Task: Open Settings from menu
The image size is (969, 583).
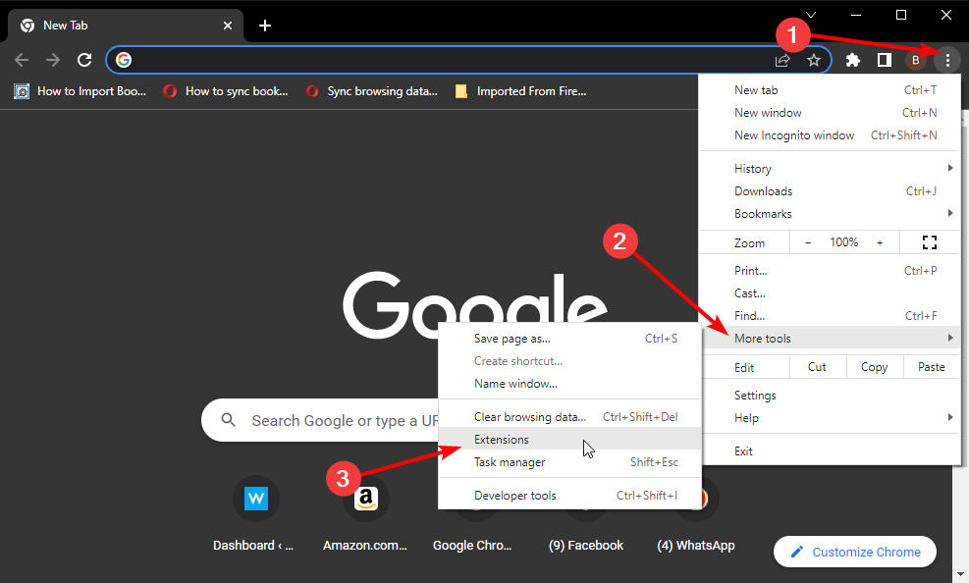Action: pos(830,396)
